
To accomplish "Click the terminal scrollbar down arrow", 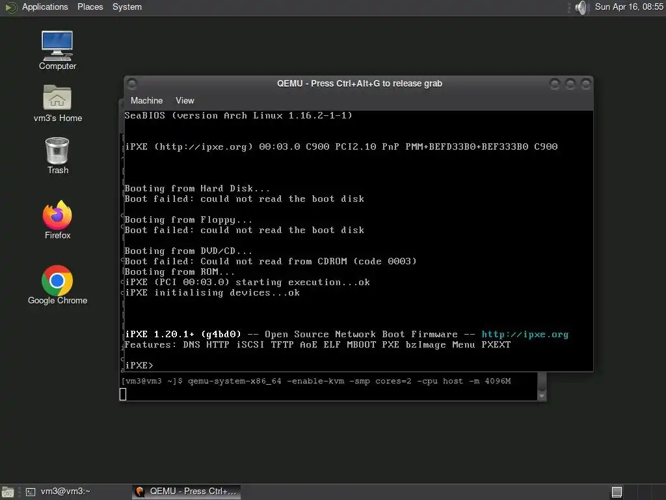I will pos(542,396).
